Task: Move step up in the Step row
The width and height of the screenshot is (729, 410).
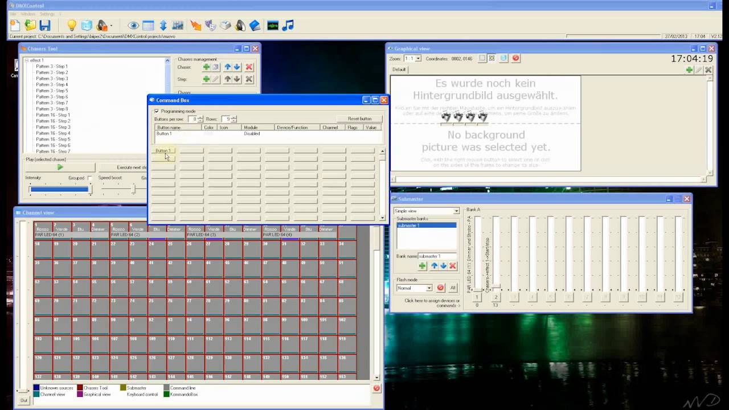Action: (x=228, y=79)
